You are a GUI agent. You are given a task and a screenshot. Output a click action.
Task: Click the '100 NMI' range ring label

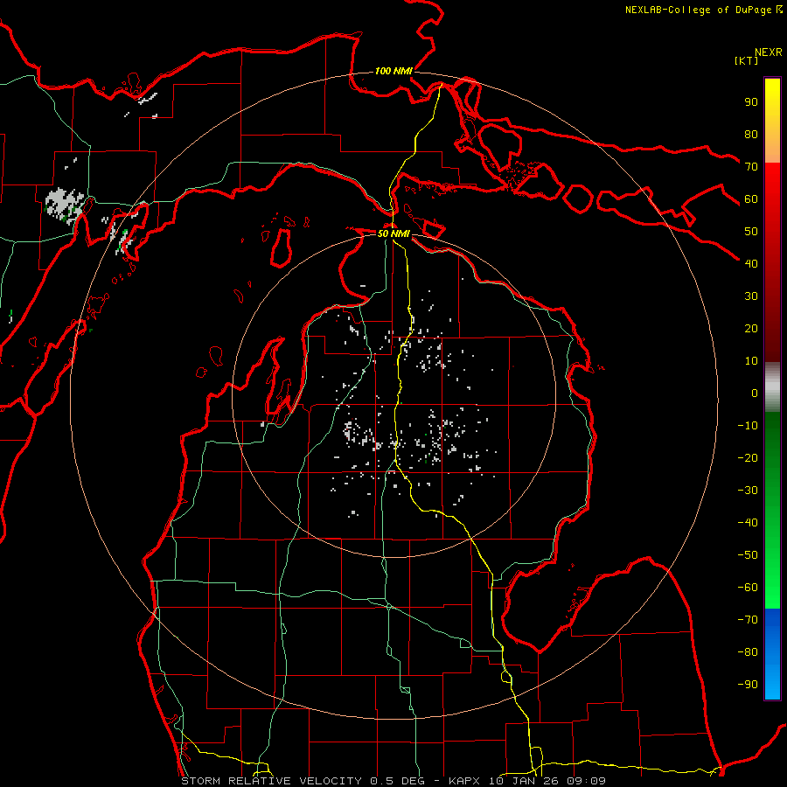click(x=393, y=72)
